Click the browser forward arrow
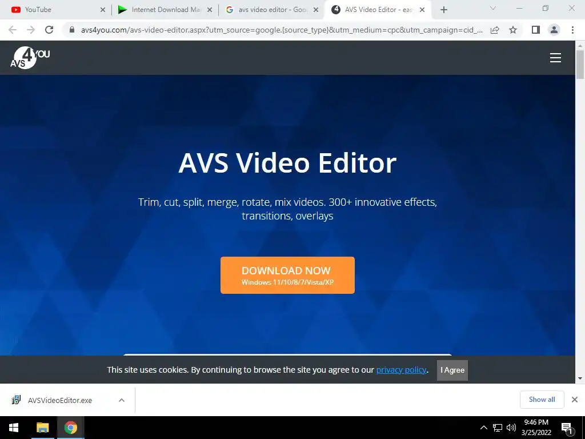This screenshot has height=439, width=585. [x=31, y=30]
